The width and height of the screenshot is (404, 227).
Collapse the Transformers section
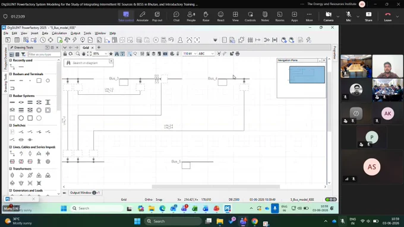click(x=11, y=169)
